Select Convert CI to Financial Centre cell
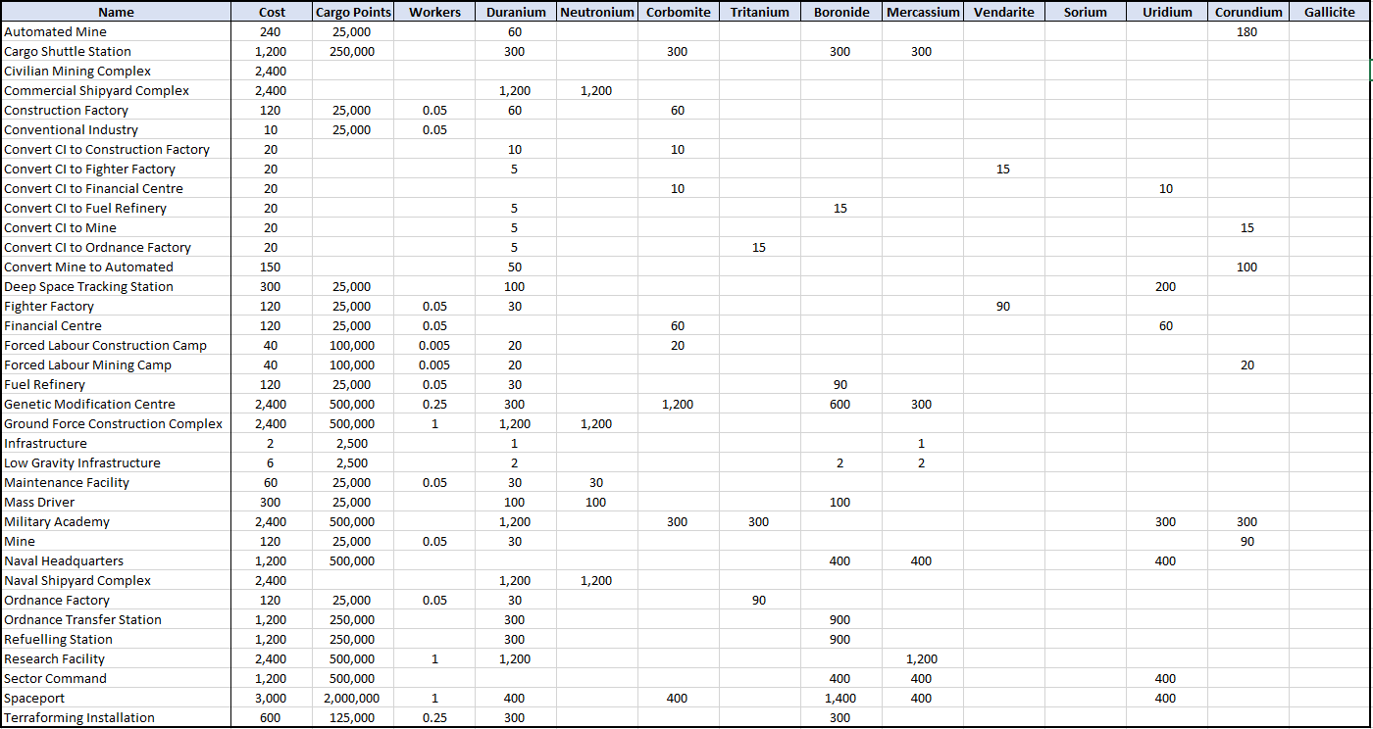 pos(117,188)
